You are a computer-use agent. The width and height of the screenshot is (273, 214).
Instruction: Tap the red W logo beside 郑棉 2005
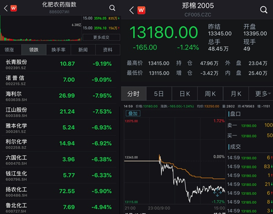pos(142,10)
